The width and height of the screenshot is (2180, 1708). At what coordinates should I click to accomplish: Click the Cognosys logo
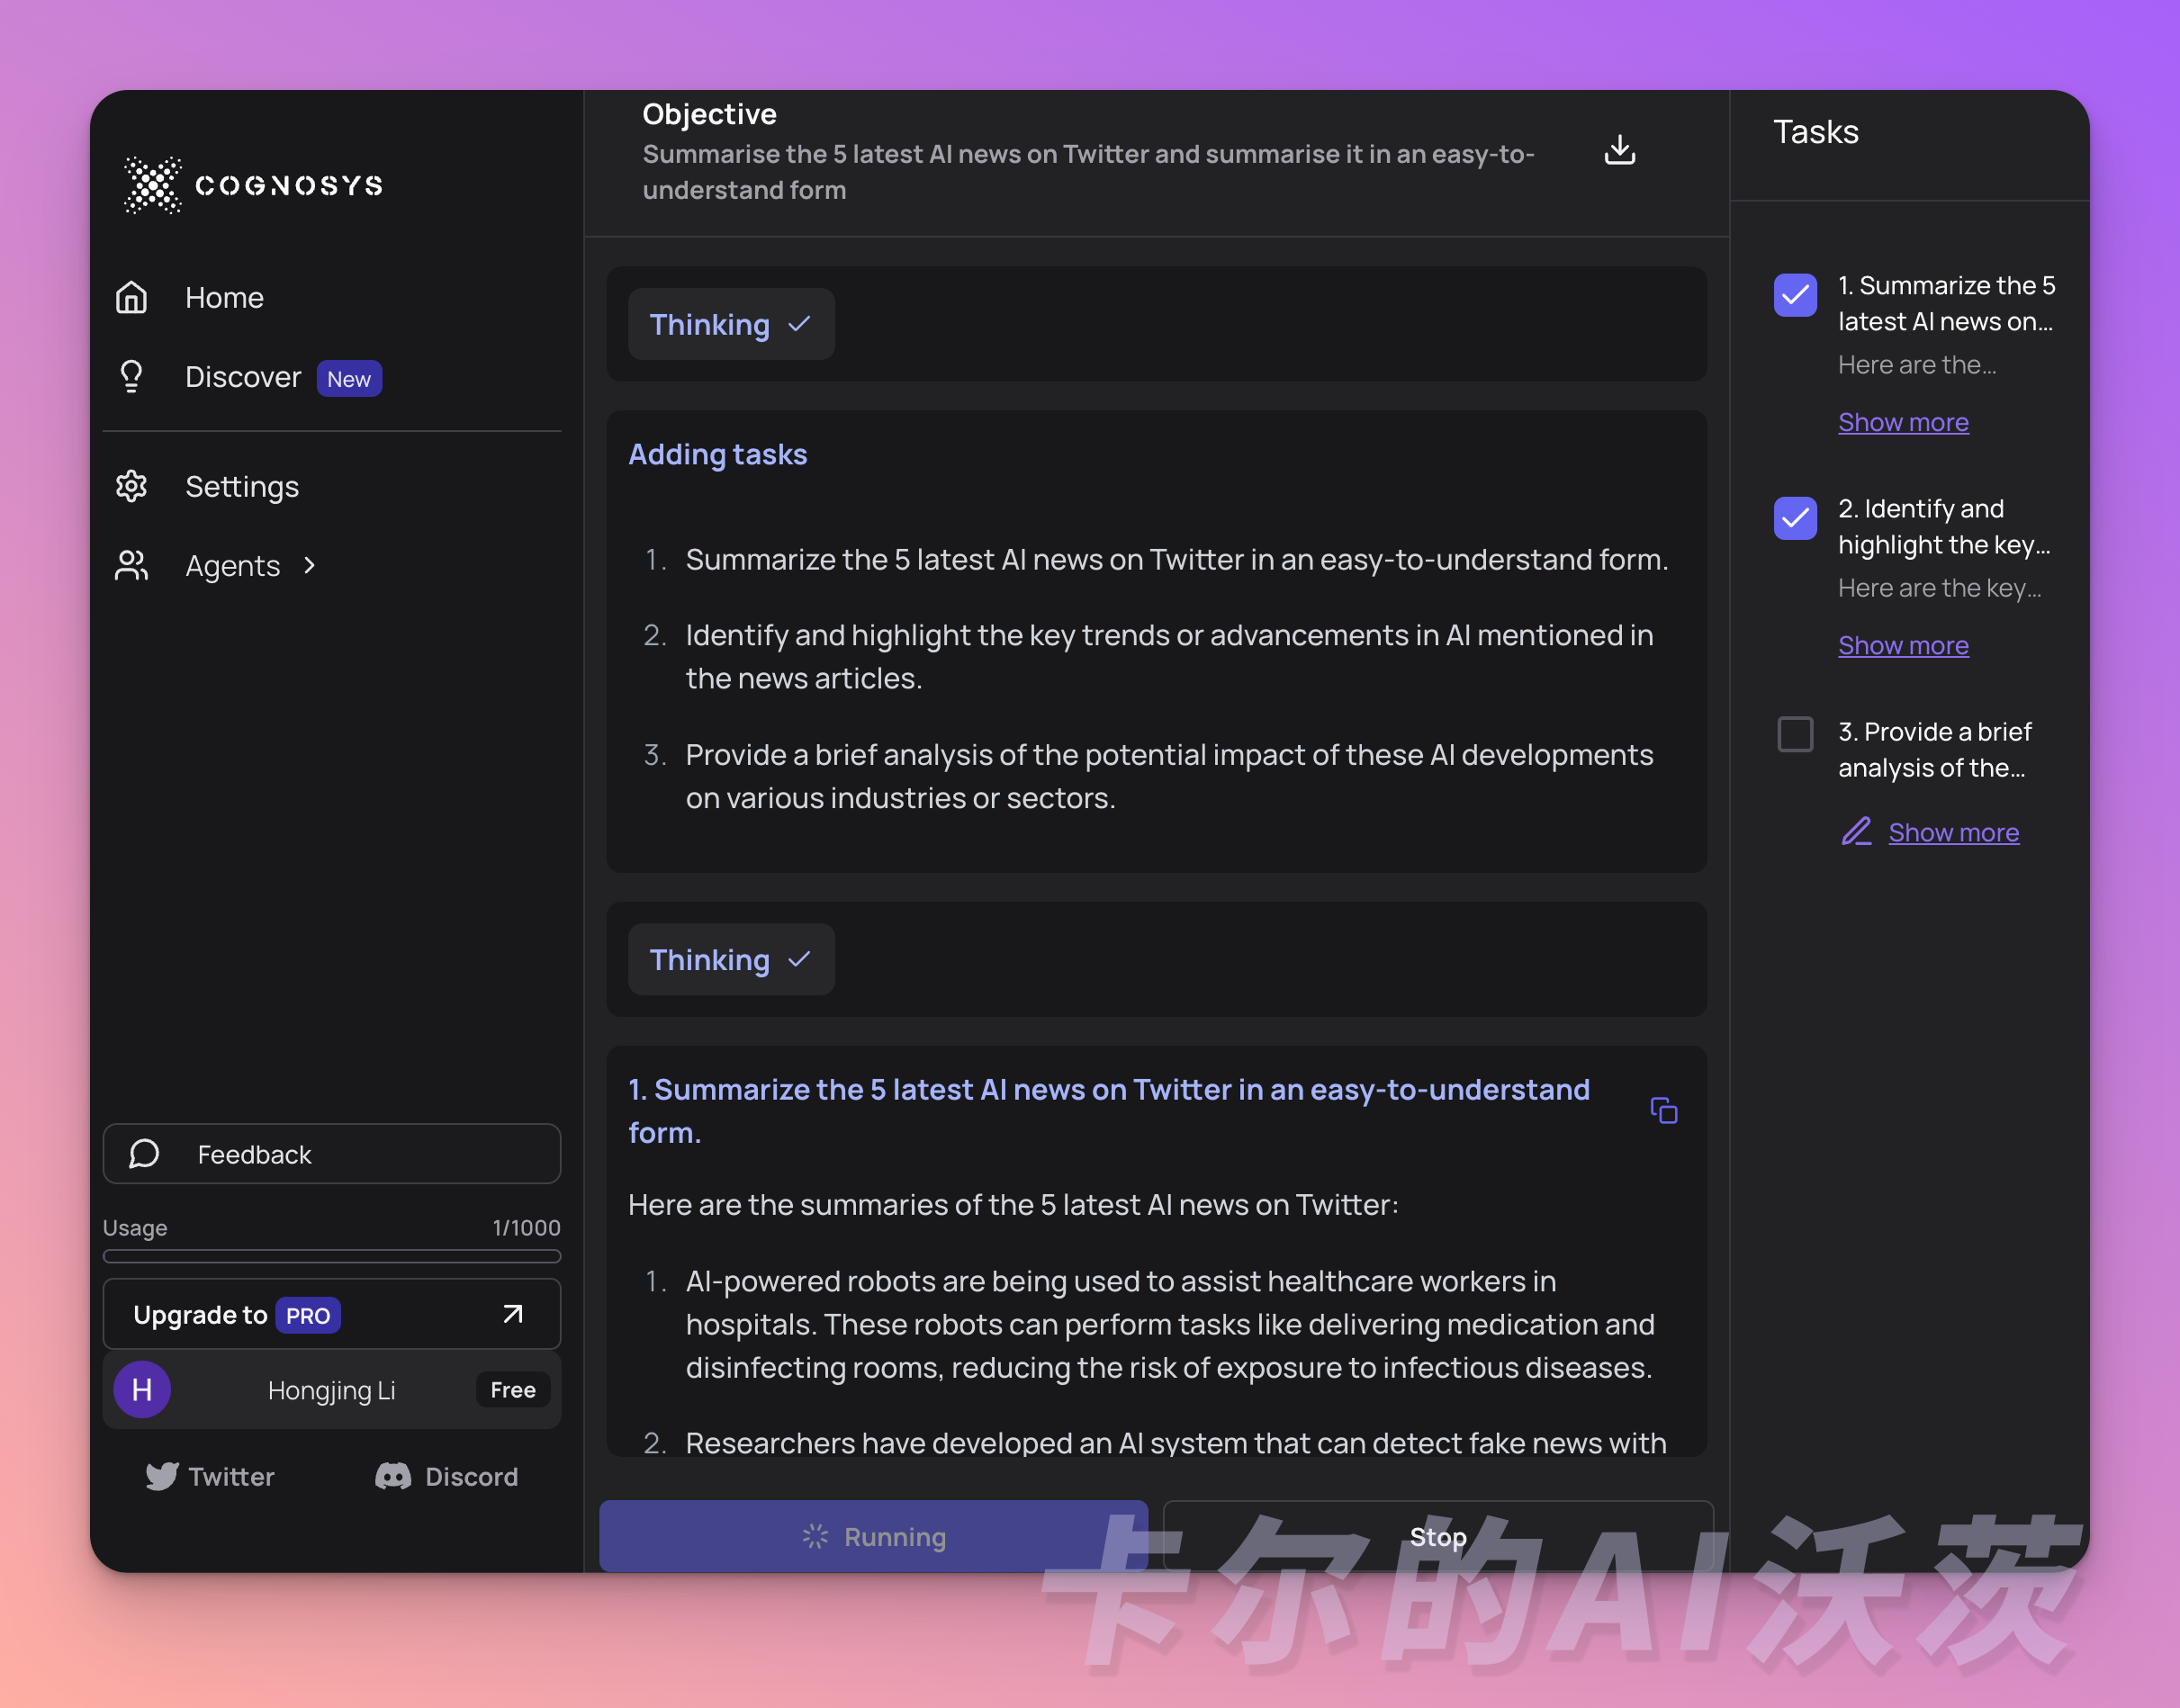(253, 185)
